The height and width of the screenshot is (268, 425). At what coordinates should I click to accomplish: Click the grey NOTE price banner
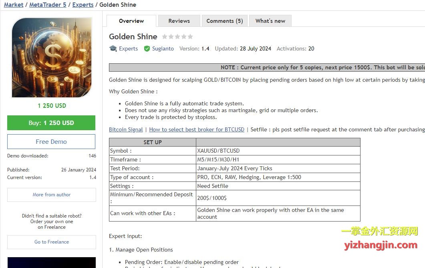click(x=267, y=67)
